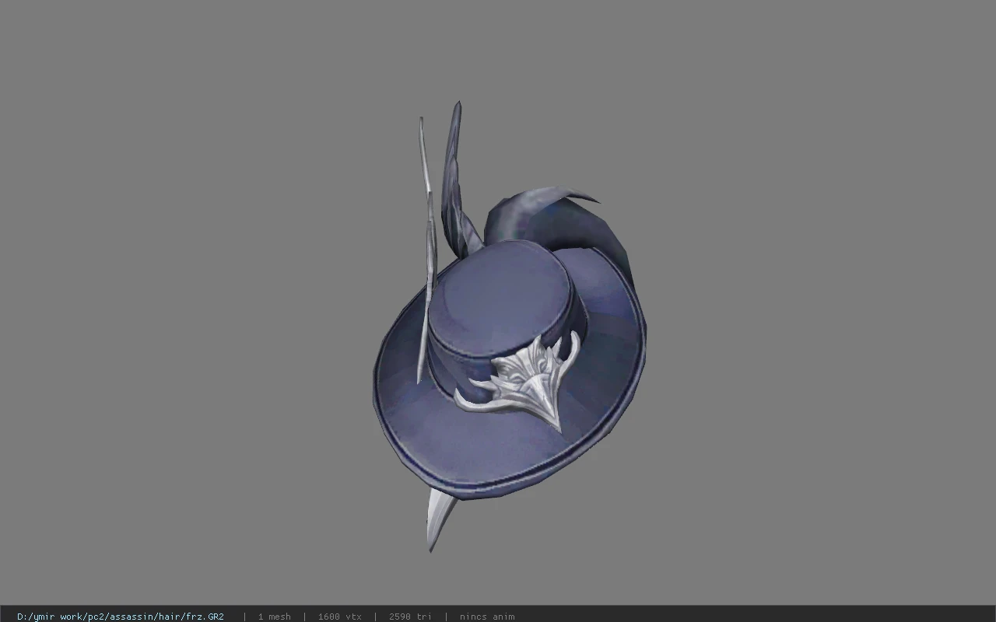This screenshot has width=996, height=622.
Task: Click the '2590 tri' status entry
Action: [410, 617]
